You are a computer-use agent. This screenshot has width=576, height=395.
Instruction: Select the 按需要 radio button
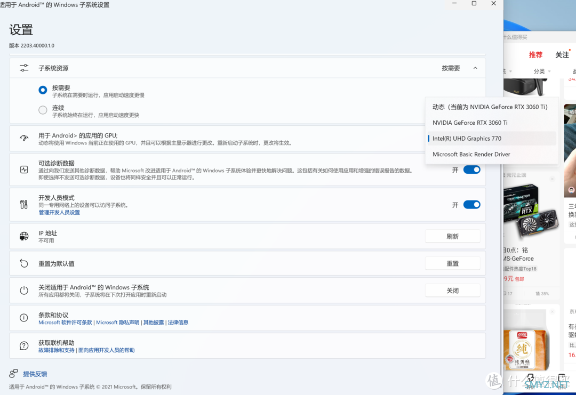coord(43,90)
